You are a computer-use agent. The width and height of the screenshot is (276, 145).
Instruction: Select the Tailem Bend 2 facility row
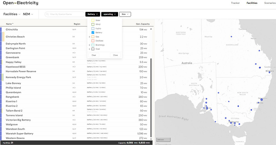pyautogui.click(x=76, y=110)
